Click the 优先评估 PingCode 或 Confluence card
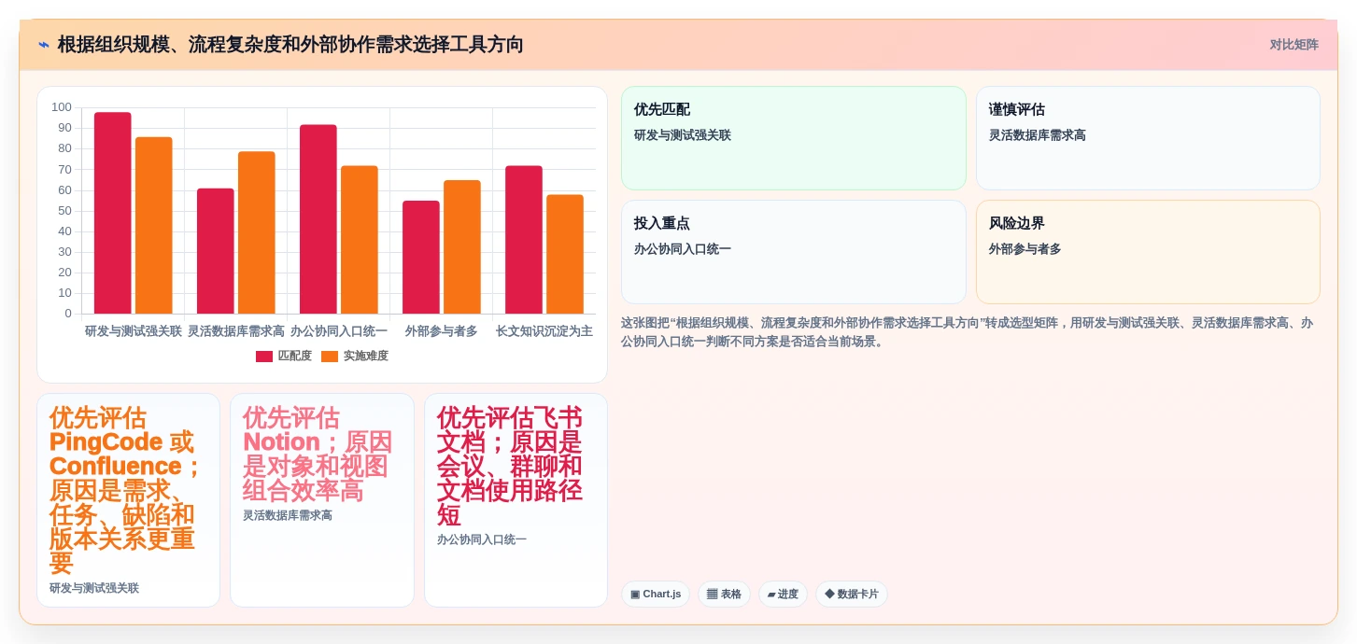This screenshot has width=1357, height=644. click(128, 500)
